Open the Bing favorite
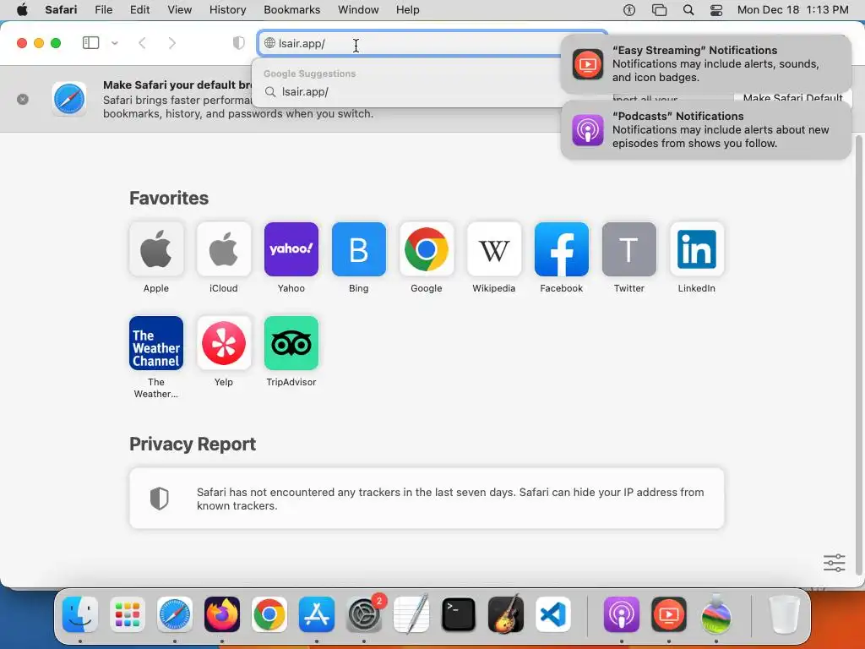This screenshot has height=649, width=865. (x=358, y=249)
